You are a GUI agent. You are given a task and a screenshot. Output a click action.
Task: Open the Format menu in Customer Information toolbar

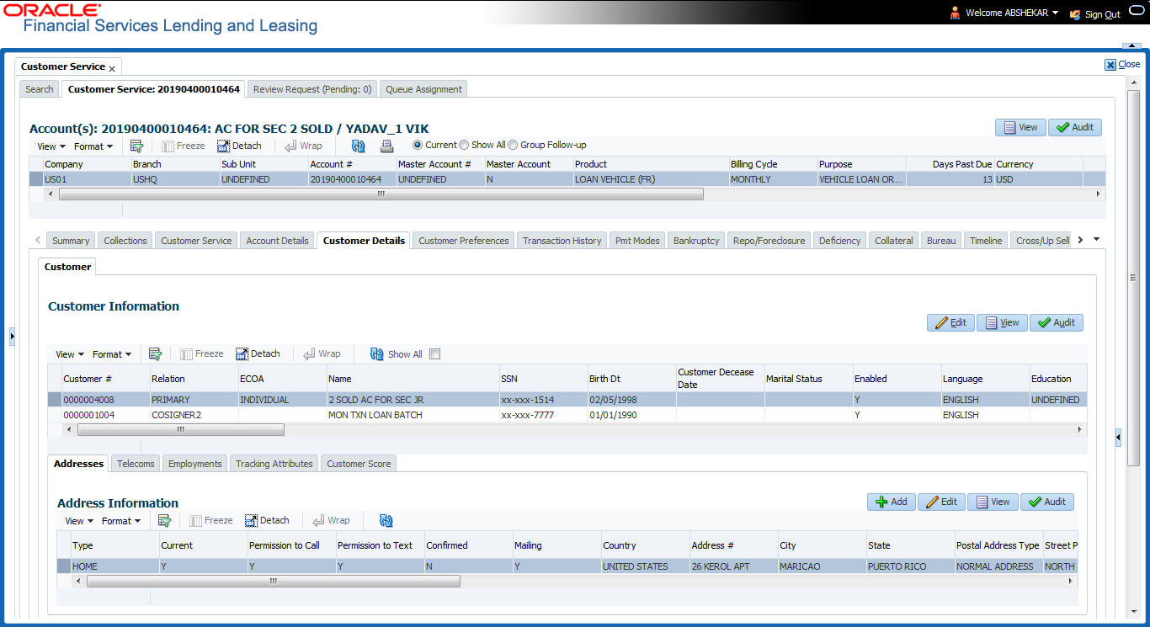point(112,354)
